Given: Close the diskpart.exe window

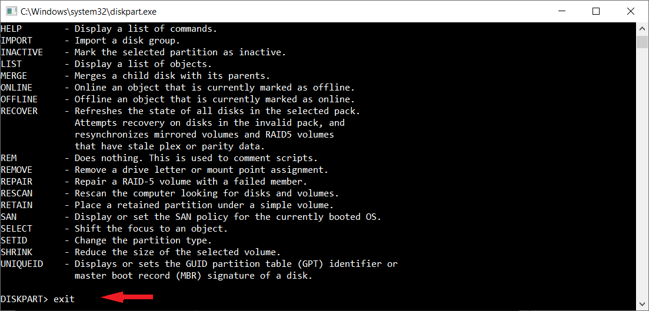Looking at the screenshot, I should point(629,11).
